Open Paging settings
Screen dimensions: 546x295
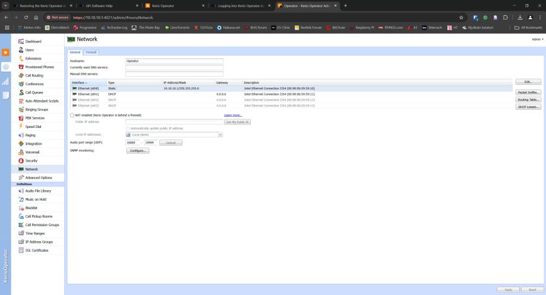tap(30, 135)
